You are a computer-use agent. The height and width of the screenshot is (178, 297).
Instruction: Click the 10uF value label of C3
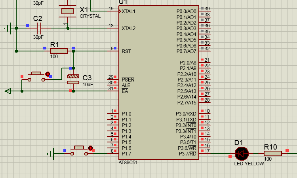(x=88, y=85)
